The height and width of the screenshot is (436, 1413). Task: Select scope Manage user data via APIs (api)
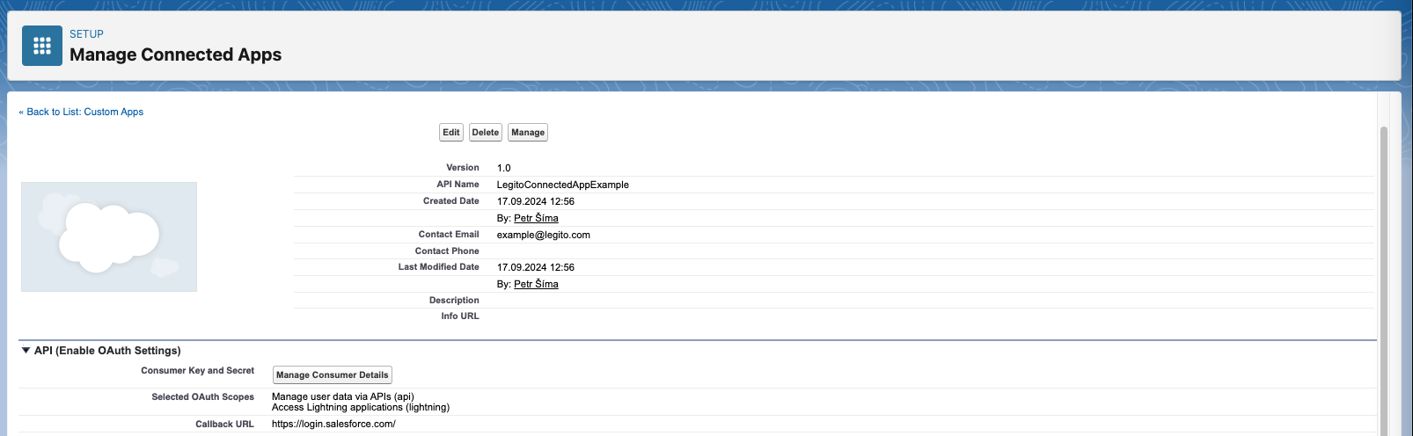tap(343, 396)
